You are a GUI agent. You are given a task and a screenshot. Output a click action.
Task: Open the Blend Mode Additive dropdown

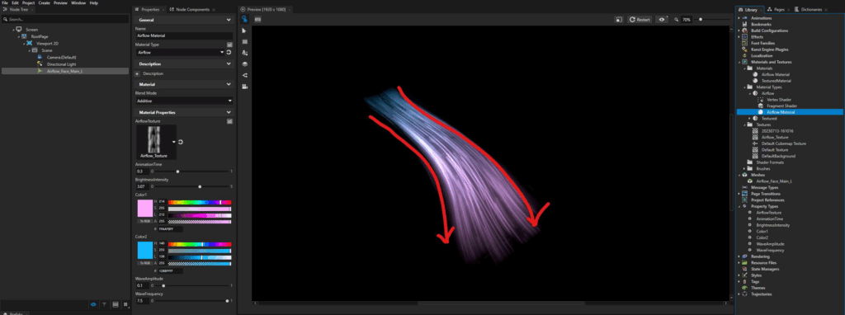(184, 101)
